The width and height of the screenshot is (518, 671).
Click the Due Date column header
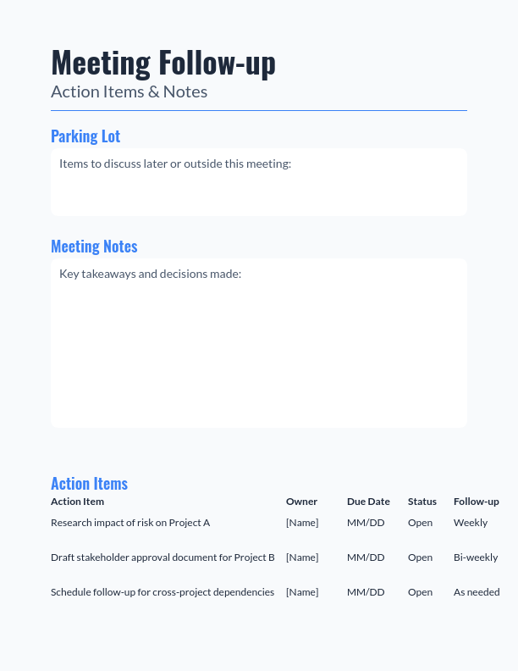point(368,502)
